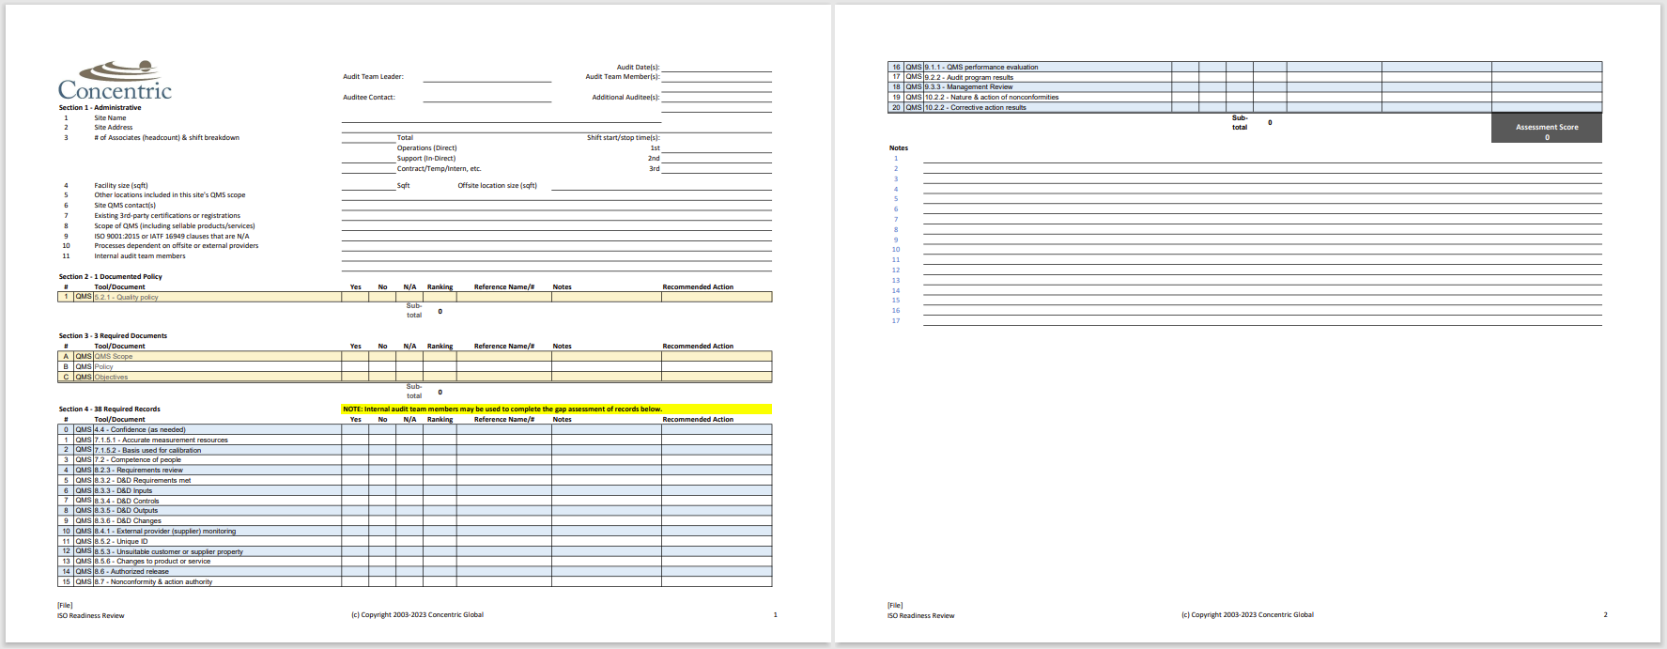Click the '8.3.4 - D&D Controls' row

(x=415, y=501)
